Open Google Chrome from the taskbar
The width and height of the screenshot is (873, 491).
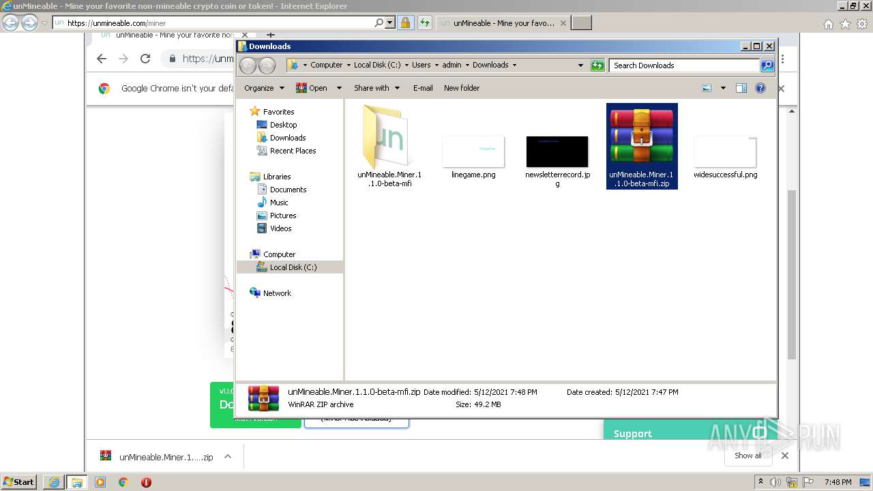tap(123, 482)
